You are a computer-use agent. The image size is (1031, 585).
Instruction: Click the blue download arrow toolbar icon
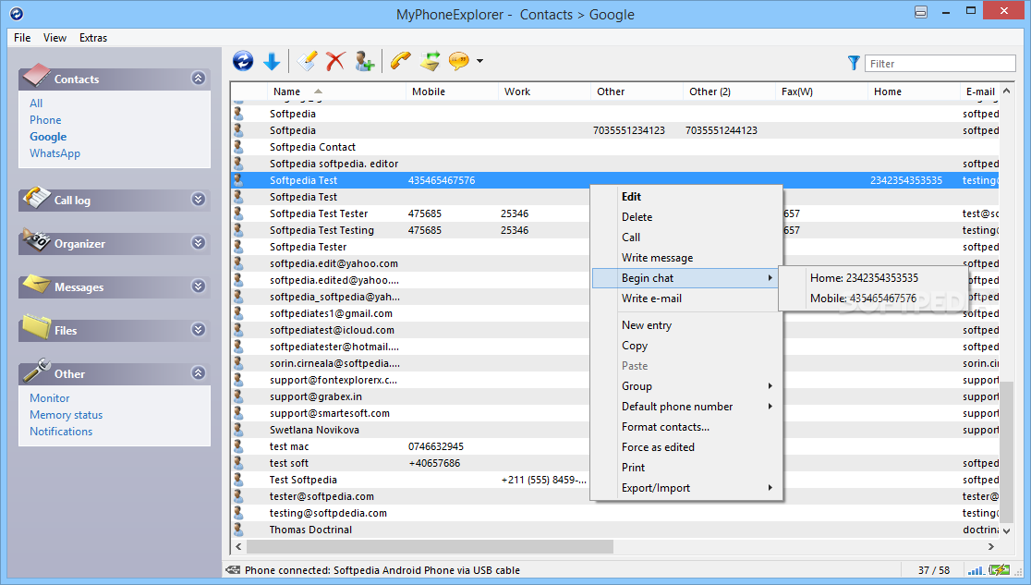[x=272, y=62]
